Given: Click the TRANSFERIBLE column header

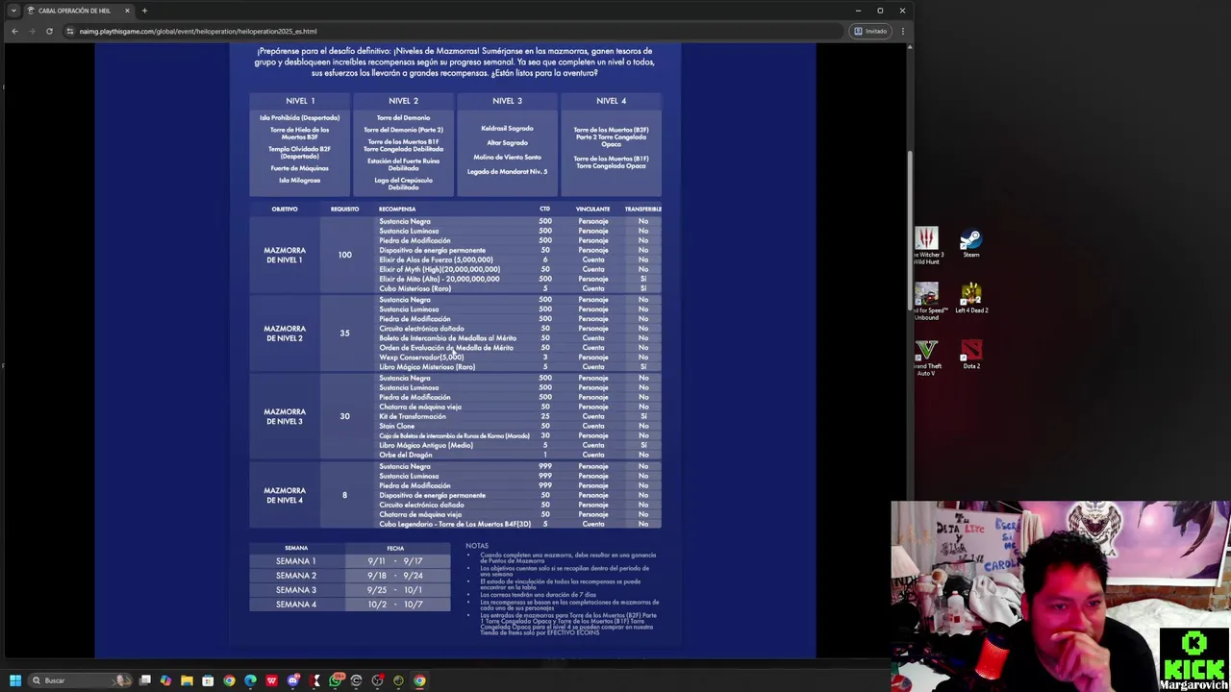Looking at the screenshot, I should 642,209.
